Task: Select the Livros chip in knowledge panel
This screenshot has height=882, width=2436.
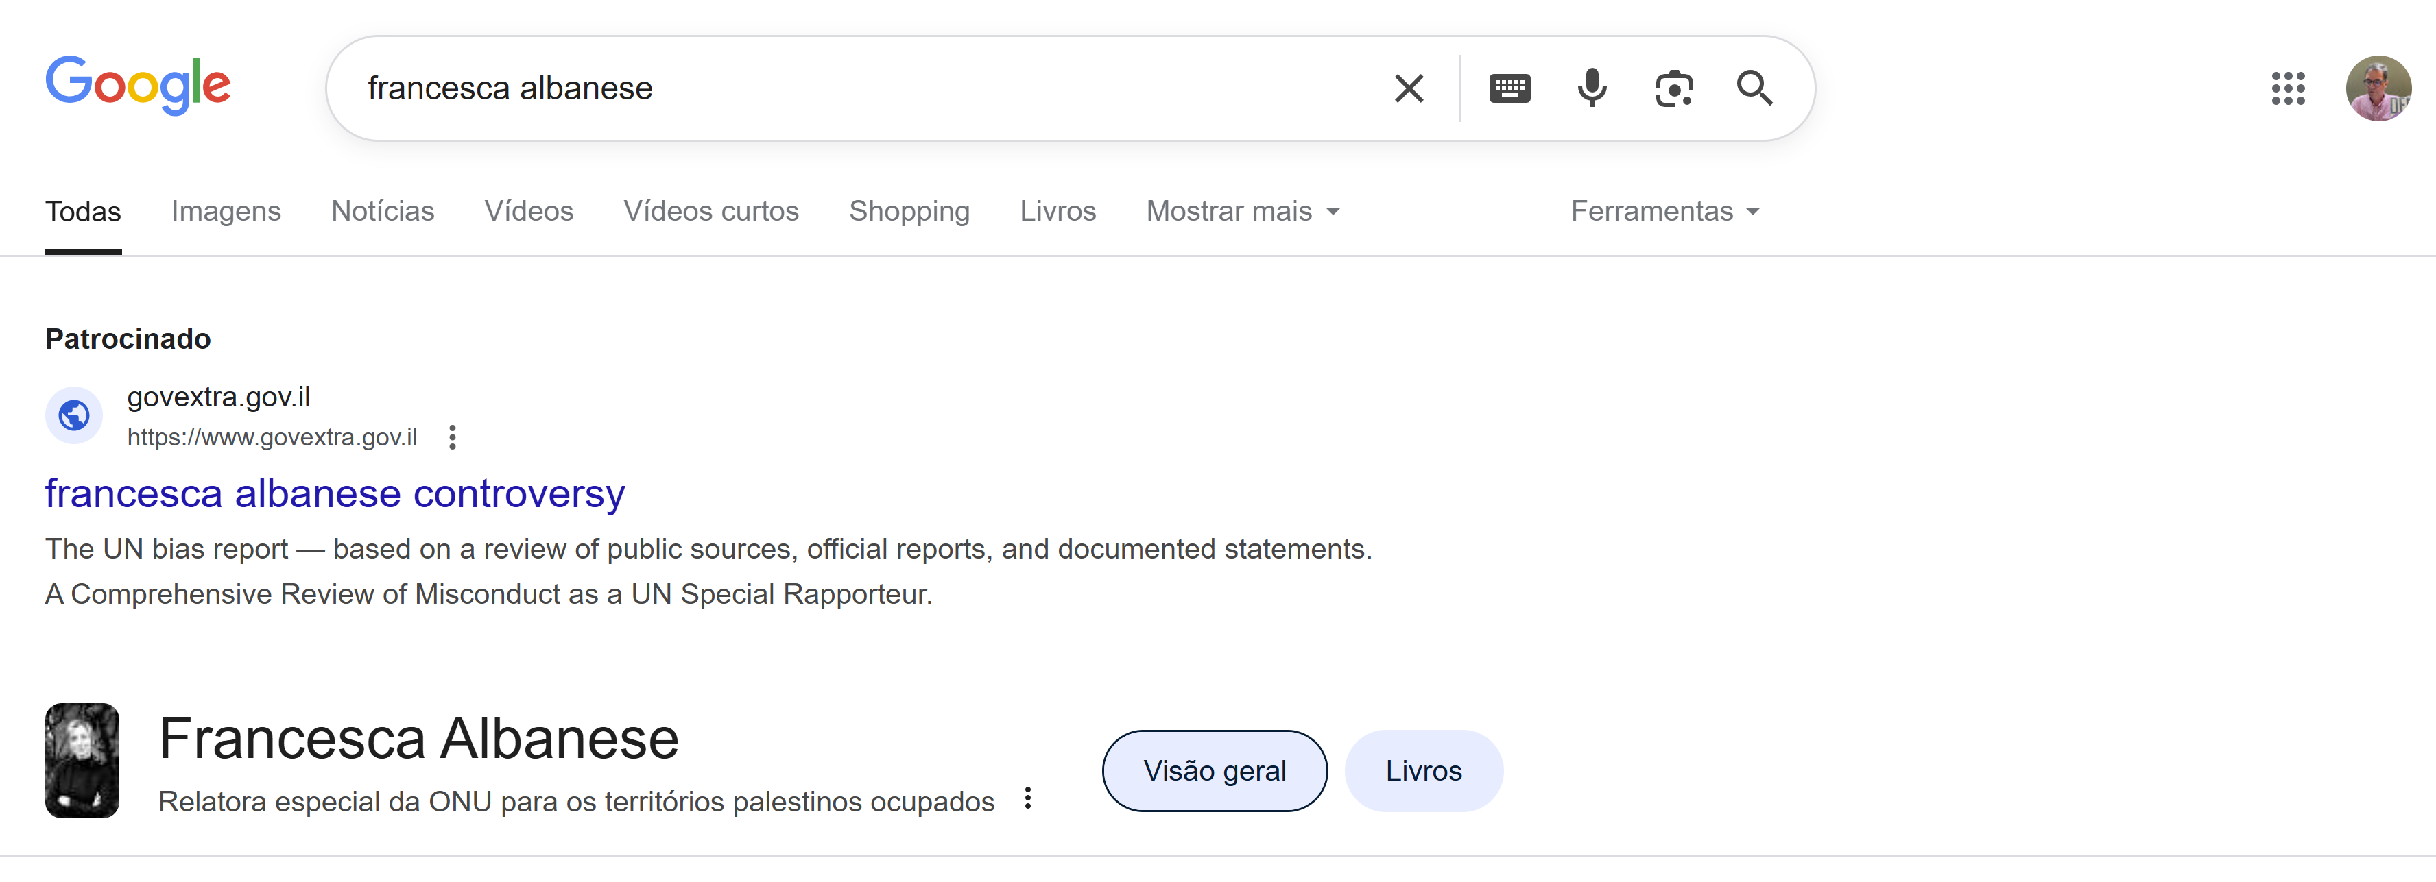Action: point(1423,770)
